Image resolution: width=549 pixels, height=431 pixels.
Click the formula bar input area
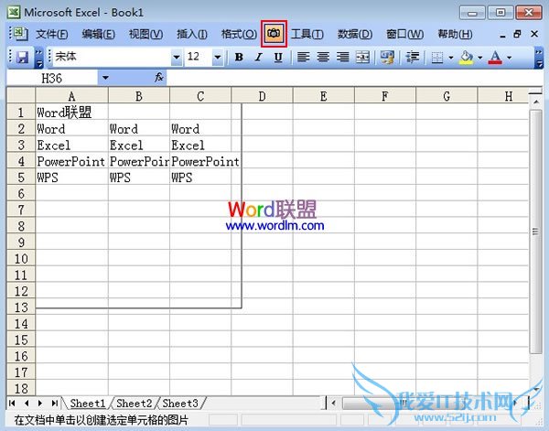point(354,78)
